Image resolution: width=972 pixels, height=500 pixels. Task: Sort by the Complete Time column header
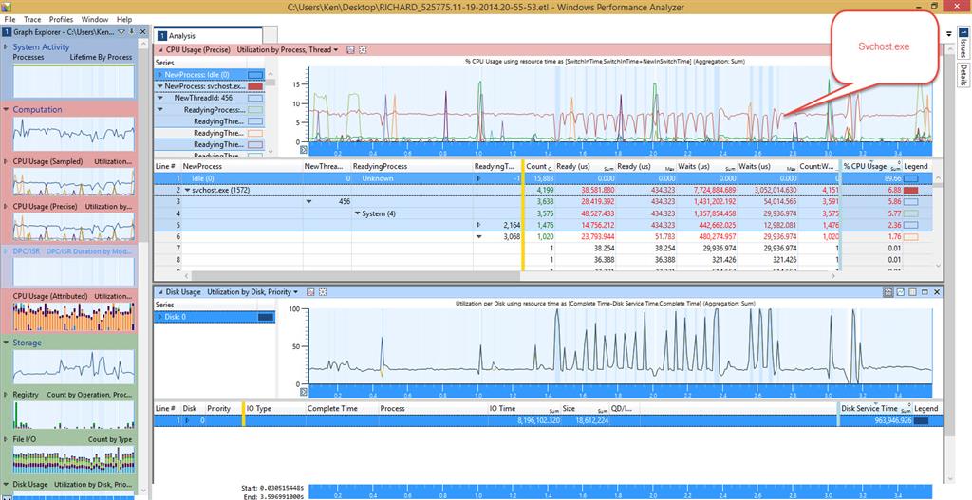point(341,408)
